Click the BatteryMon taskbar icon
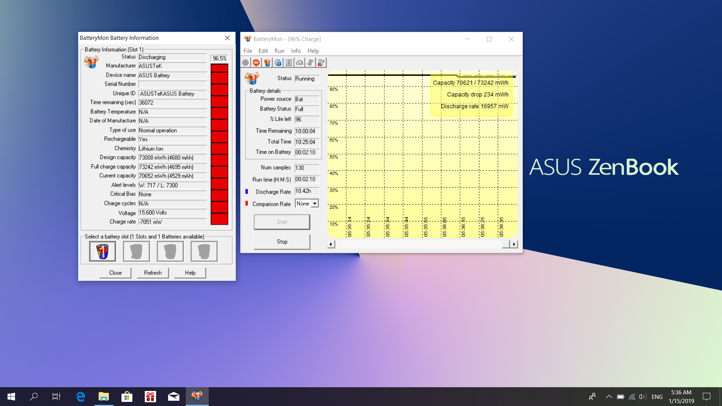This screenshot has width=722, height=406. tap(197, 397)
